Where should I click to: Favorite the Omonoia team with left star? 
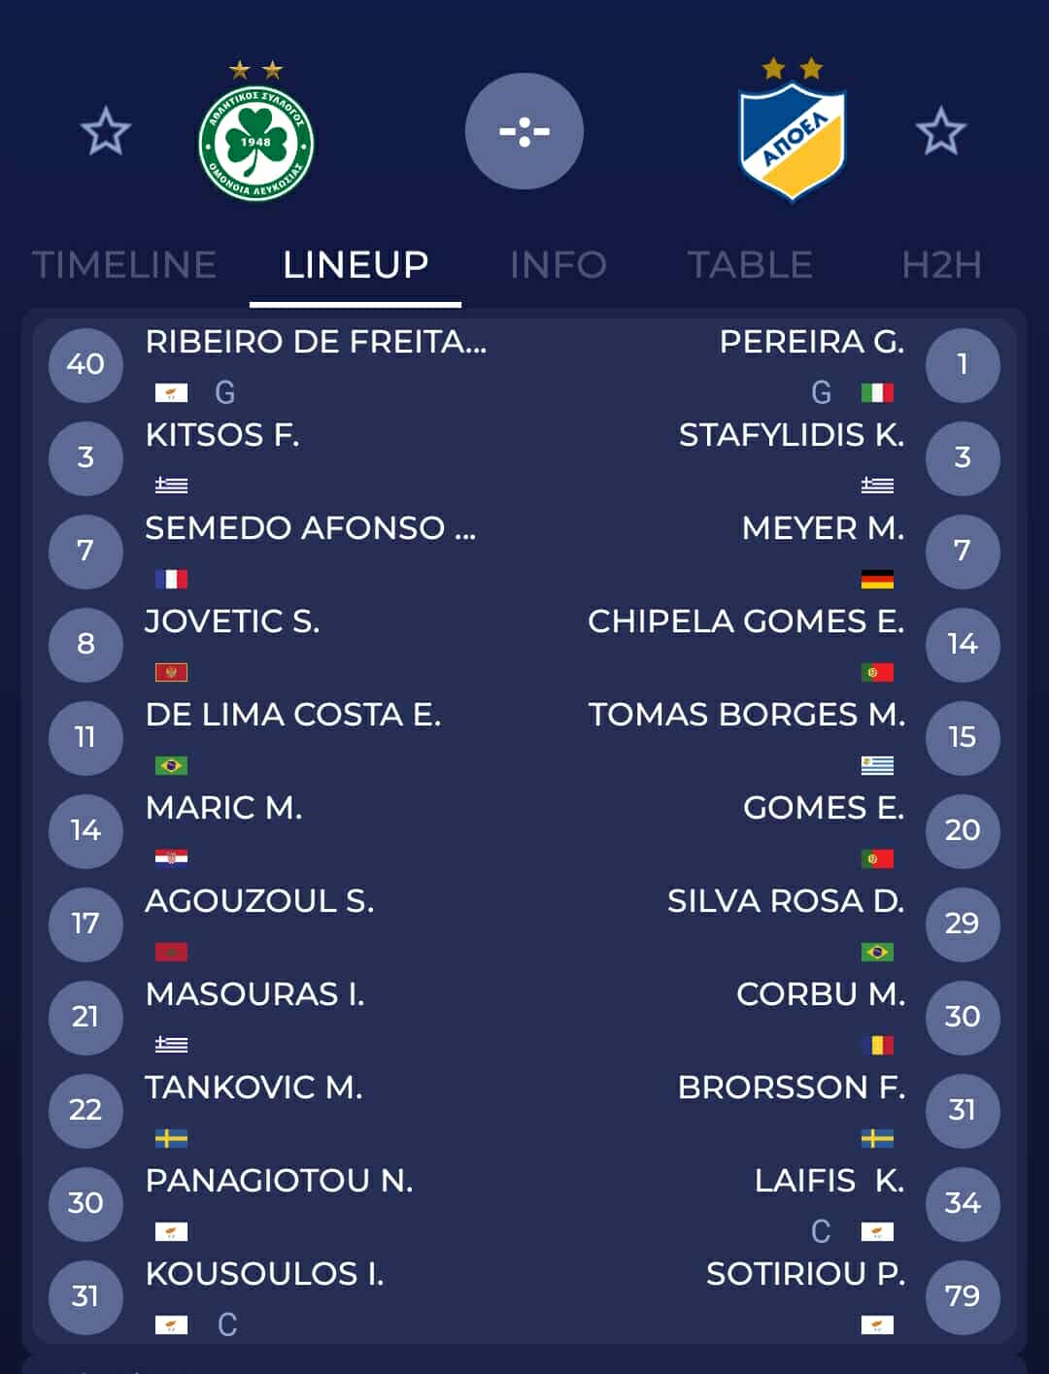pyautogui.click(x=105, y=132)
